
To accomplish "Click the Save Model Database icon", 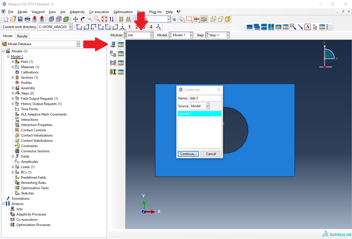I will point(20,19).
